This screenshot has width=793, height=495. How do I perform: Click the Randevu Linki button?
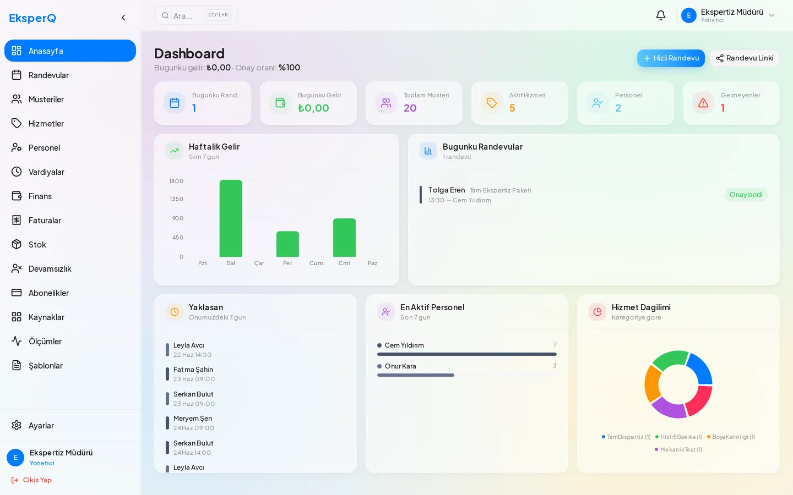click(745, 58)
